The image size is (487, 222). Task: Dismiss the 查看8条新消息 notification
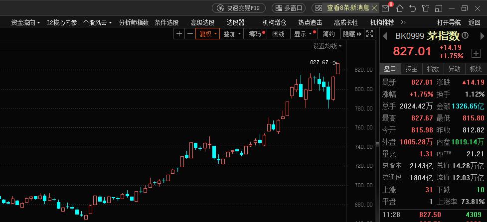point(374,8)
